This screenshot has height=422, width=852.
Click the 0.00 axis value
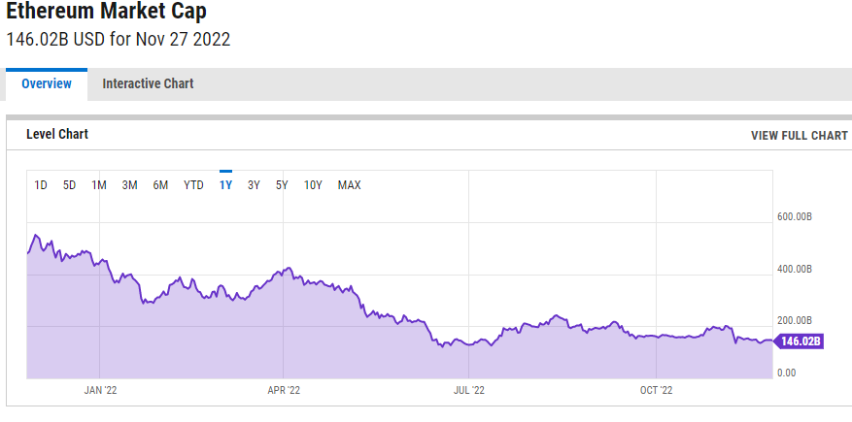(787, 373)
